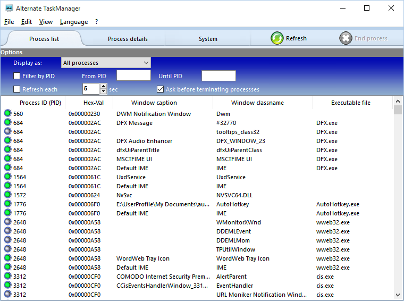This screenshot has width=404, height=301.
Task: Uncheck Ask before terminating processes
Action: 160,89
